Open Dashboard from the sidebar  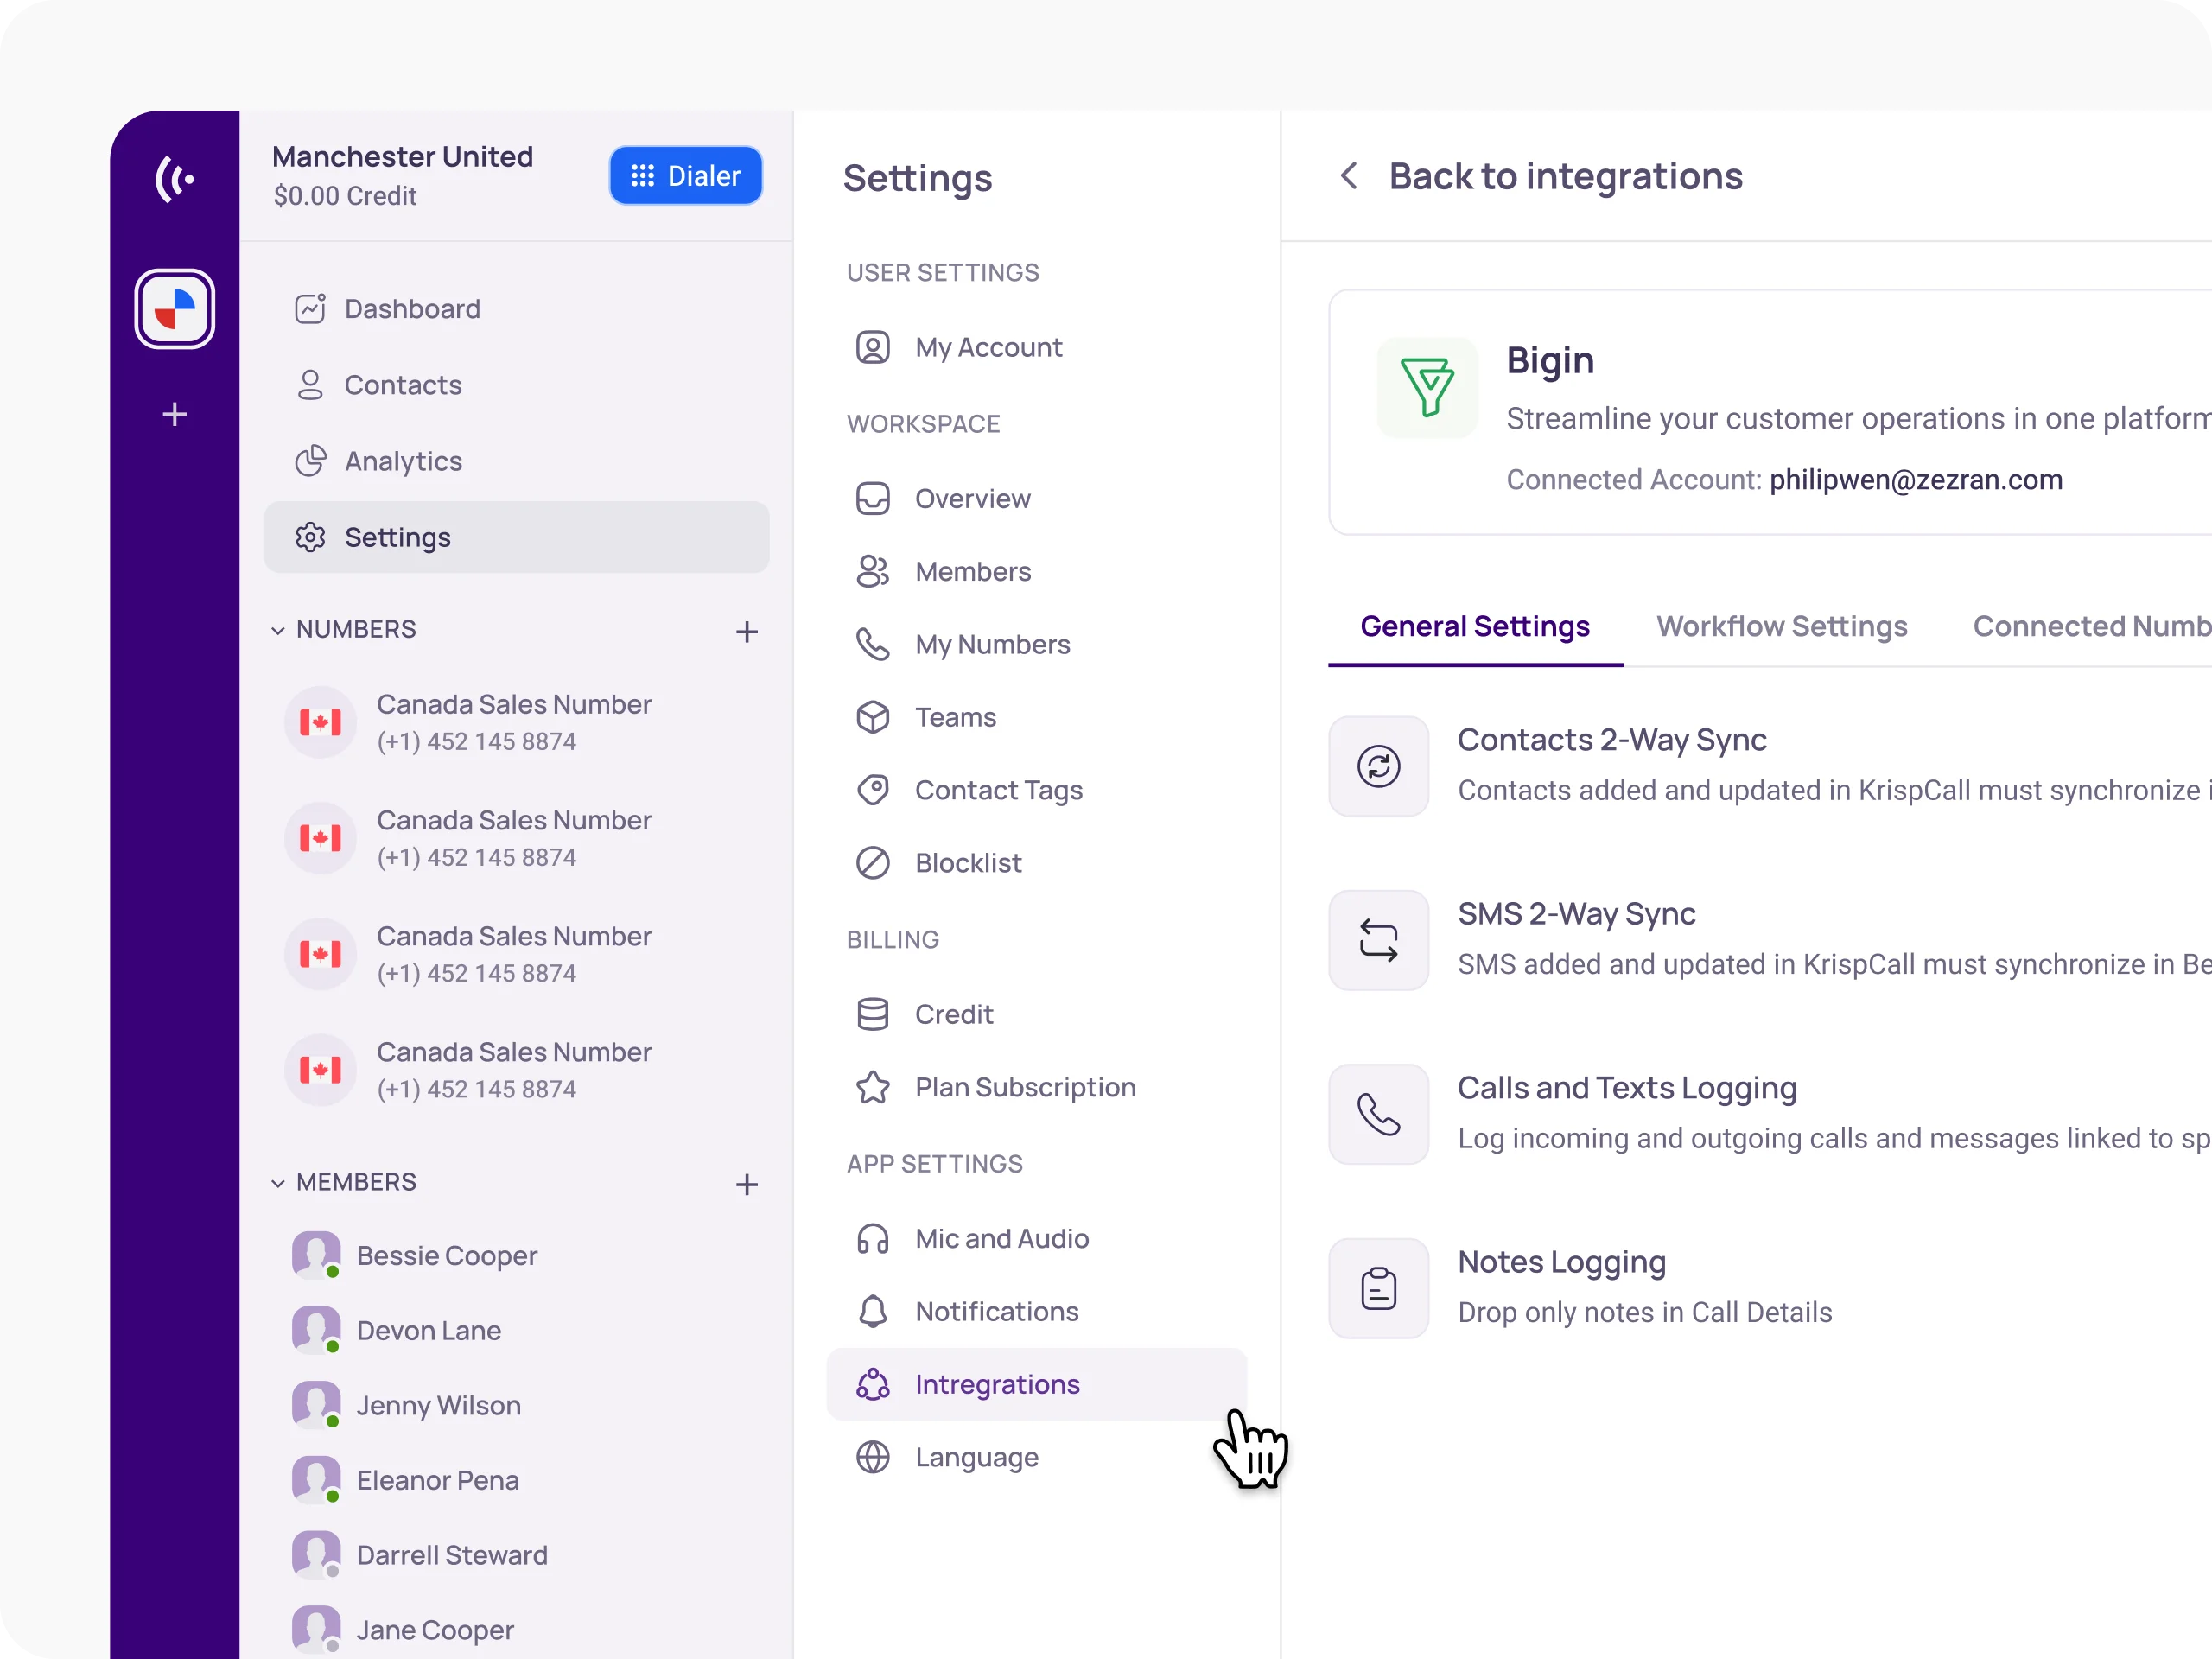tap(516, 309)
